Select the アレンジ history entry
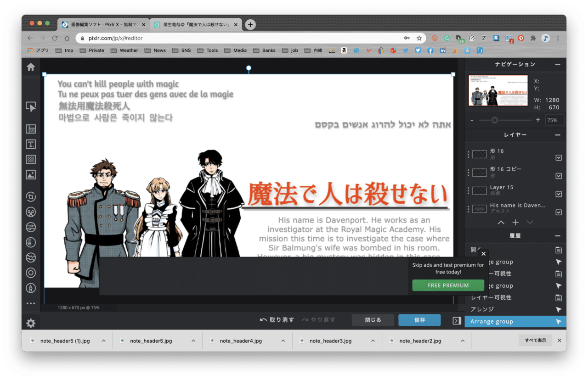 click(515, 309)
